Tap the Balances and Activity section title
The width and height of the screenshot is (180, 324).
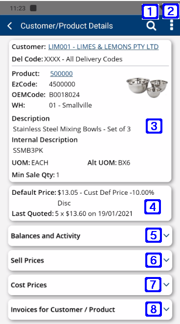pyautogui.click(x=45, y=236)
